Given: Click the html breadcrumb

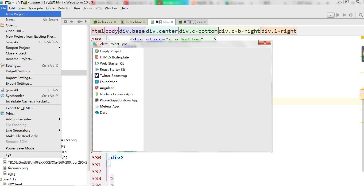Looking at the screenshot, I should point(98,31).
